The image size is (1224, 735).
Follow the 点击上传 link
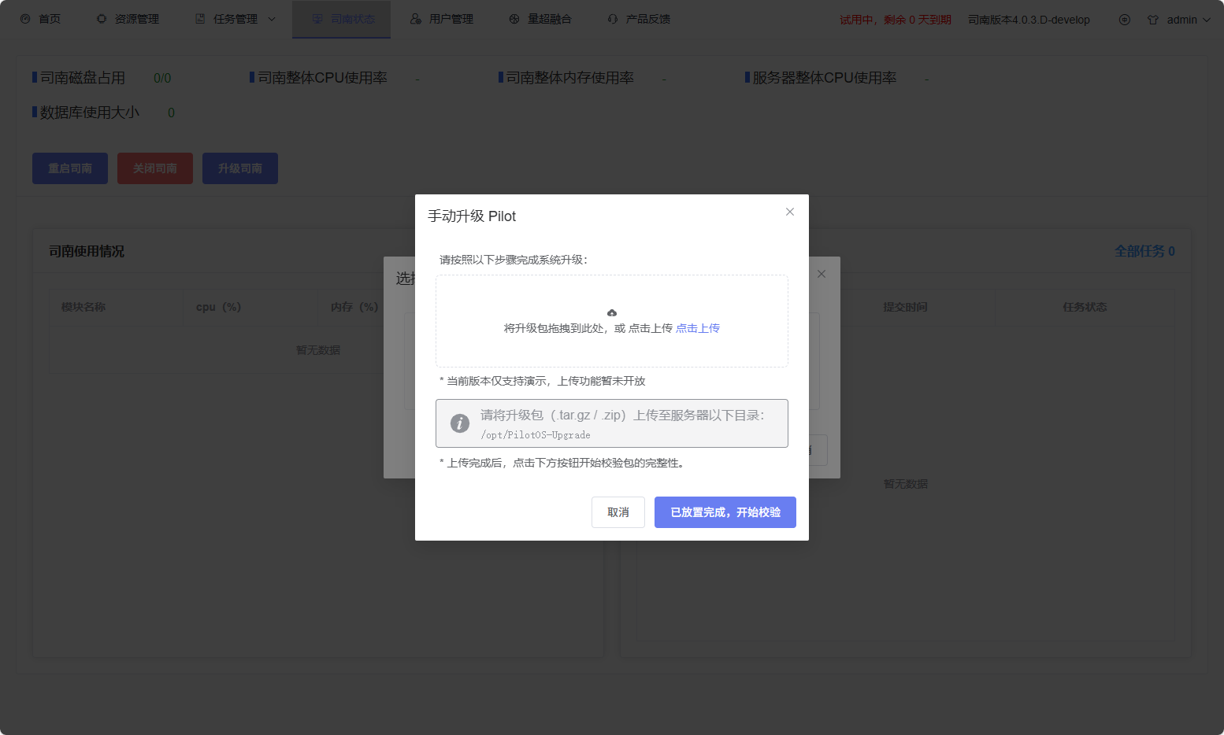698,328
